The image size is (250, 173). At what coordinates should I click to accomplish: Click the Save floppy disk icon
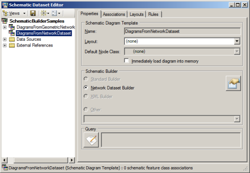[x=33, y=13]
